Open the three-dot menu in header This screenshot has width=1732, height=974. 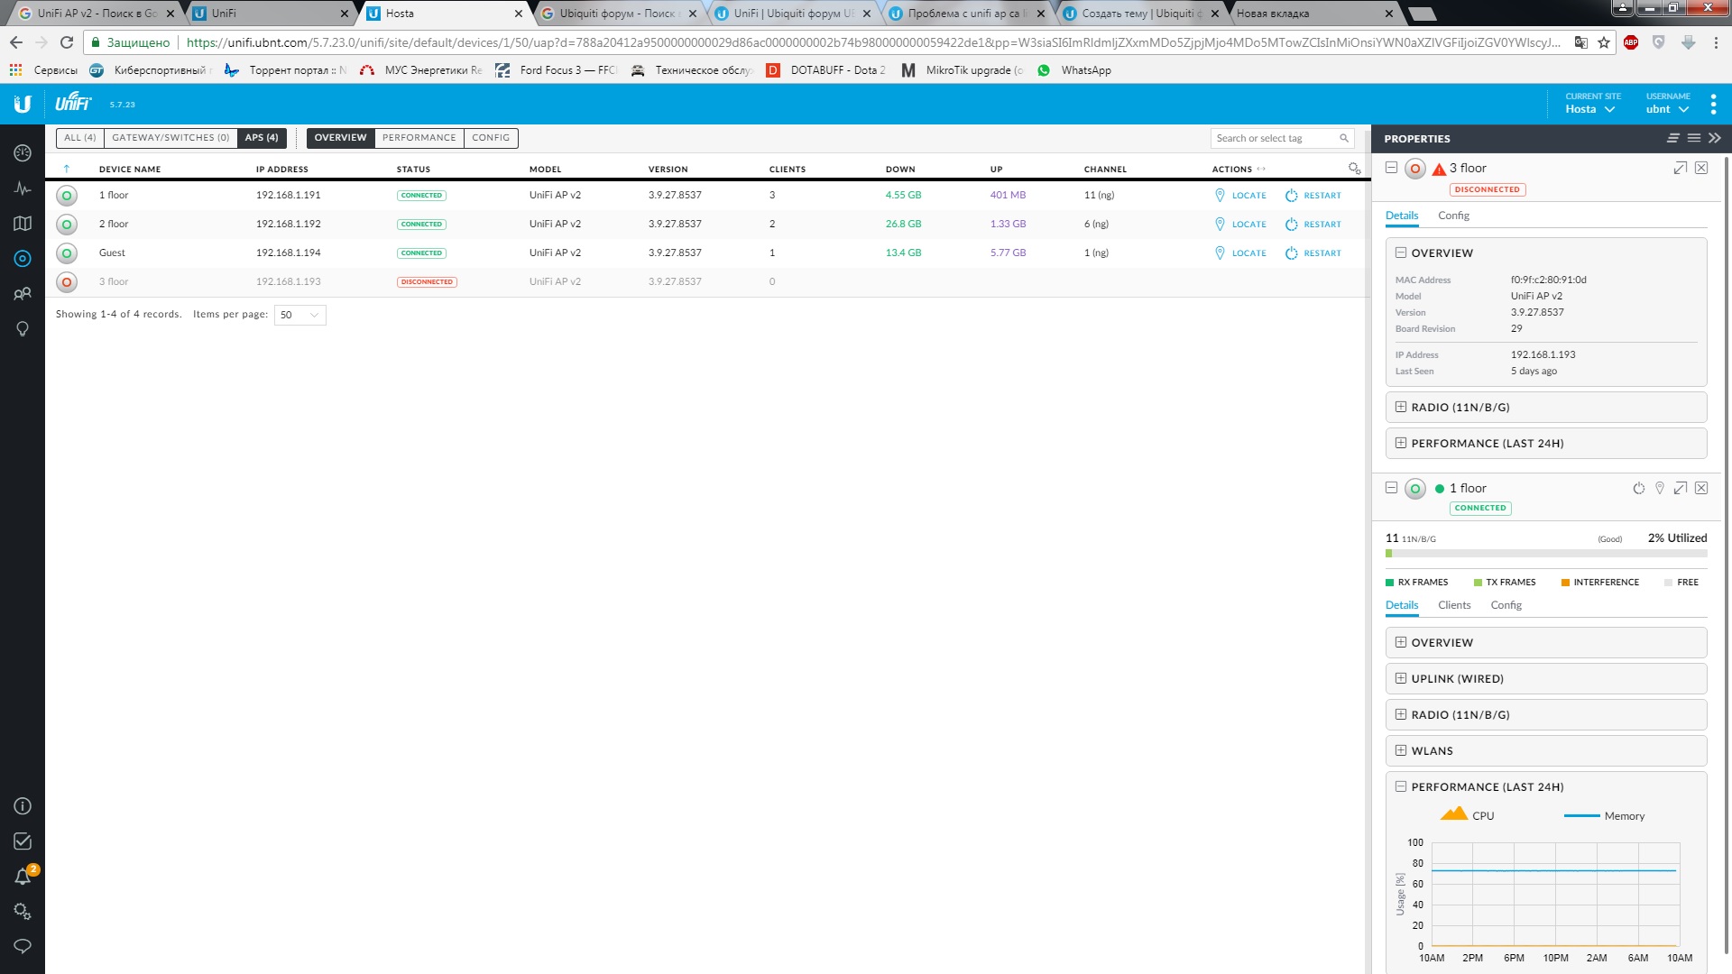1713,105
